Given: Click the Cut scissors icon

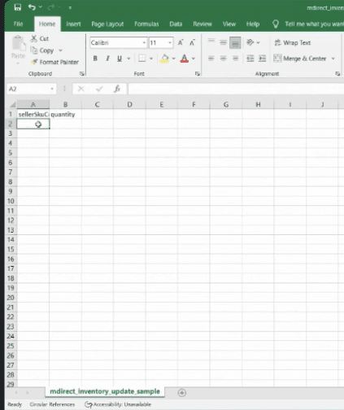Looking at the screenshot, I should 34,38.
